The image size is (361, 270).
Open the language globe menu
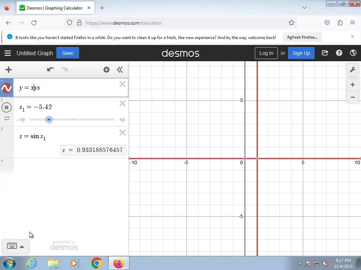[x=353, y=53]
